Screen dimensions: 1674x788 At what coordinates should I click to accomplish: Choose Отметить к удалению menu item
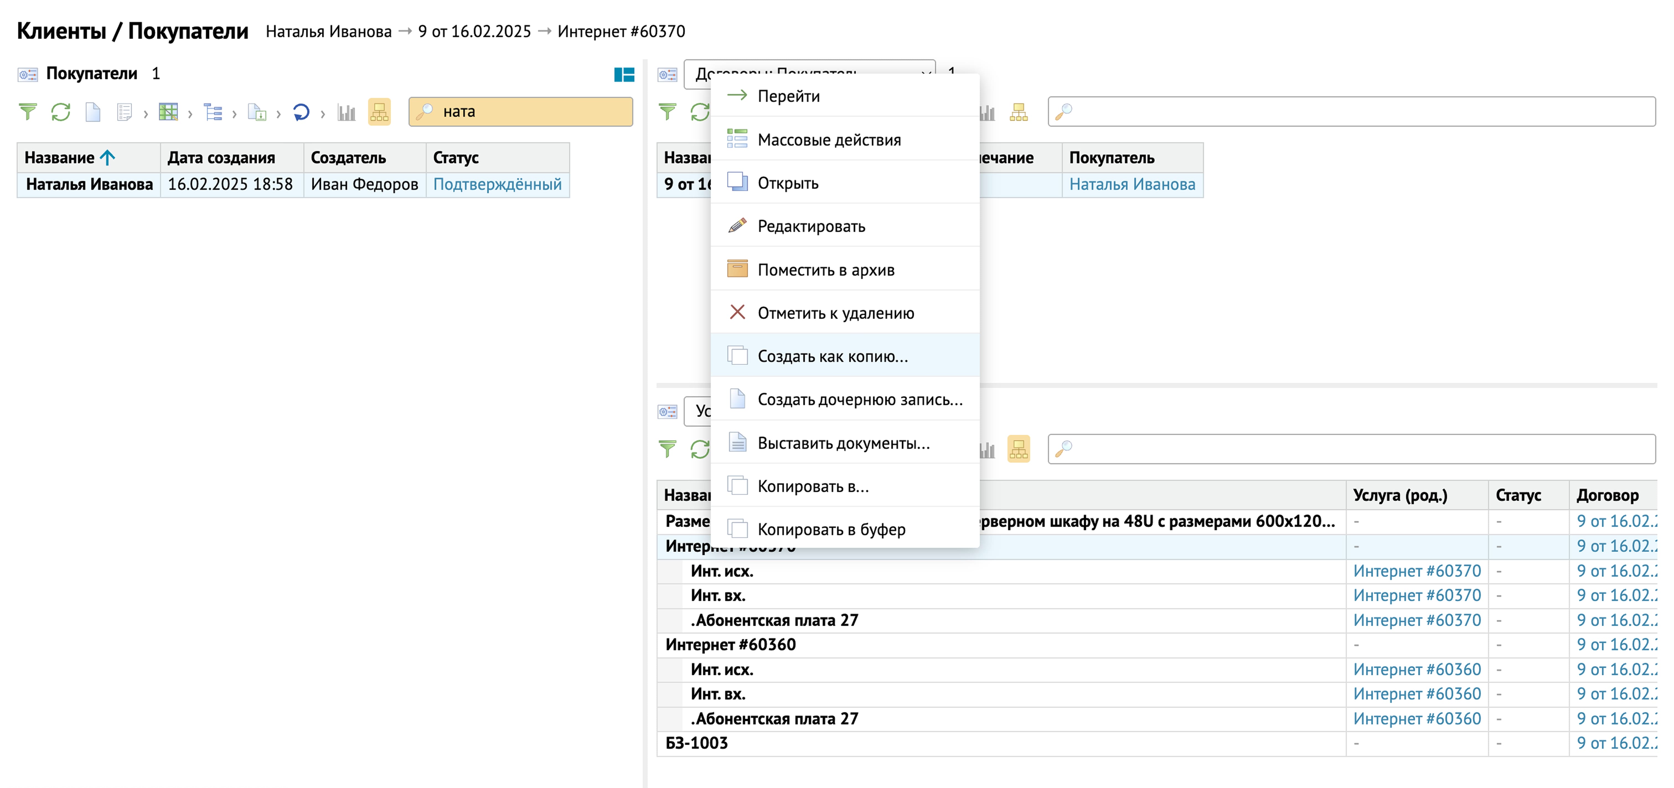click(845, 312)
